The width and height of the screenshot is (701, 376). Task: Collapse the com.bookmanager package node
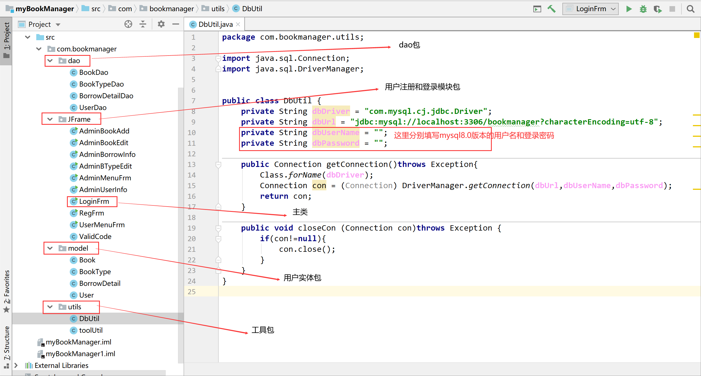(39, 49)
